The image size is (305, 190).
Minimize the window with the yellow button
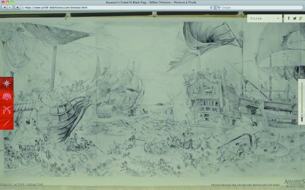8,3
